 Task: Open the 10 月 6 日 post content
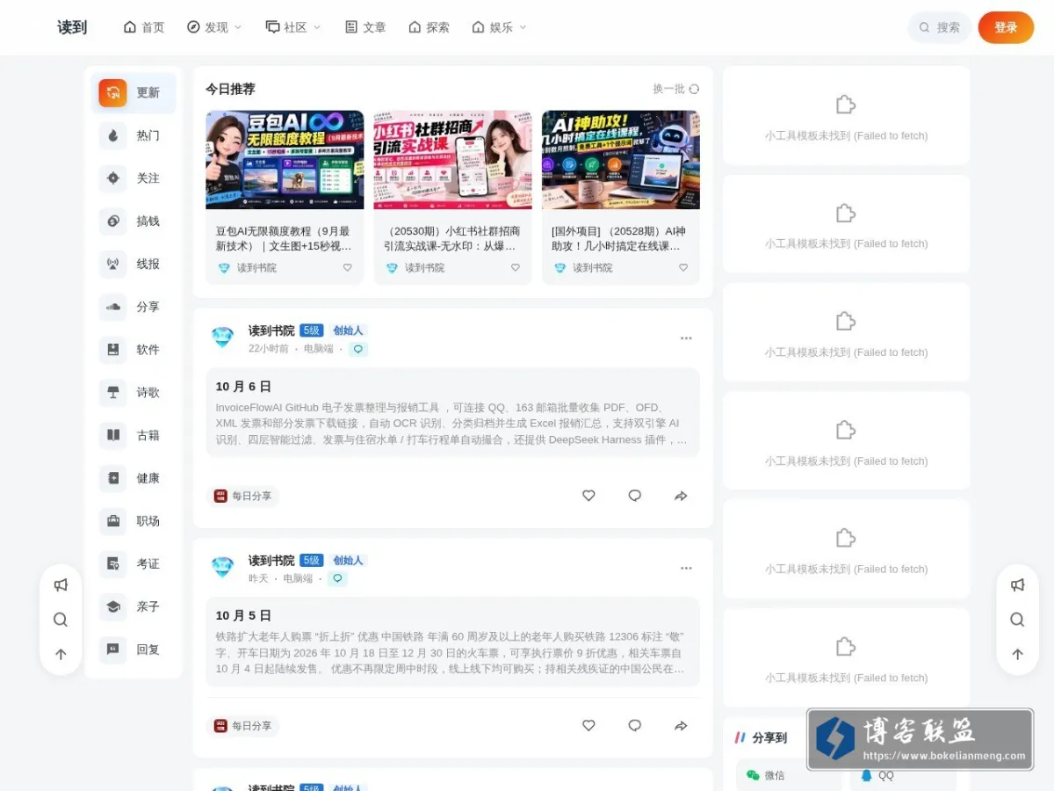(x=452, y=412)
